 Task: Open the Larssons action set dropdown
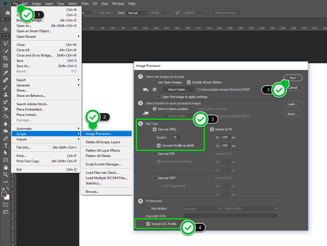(202, 209)
